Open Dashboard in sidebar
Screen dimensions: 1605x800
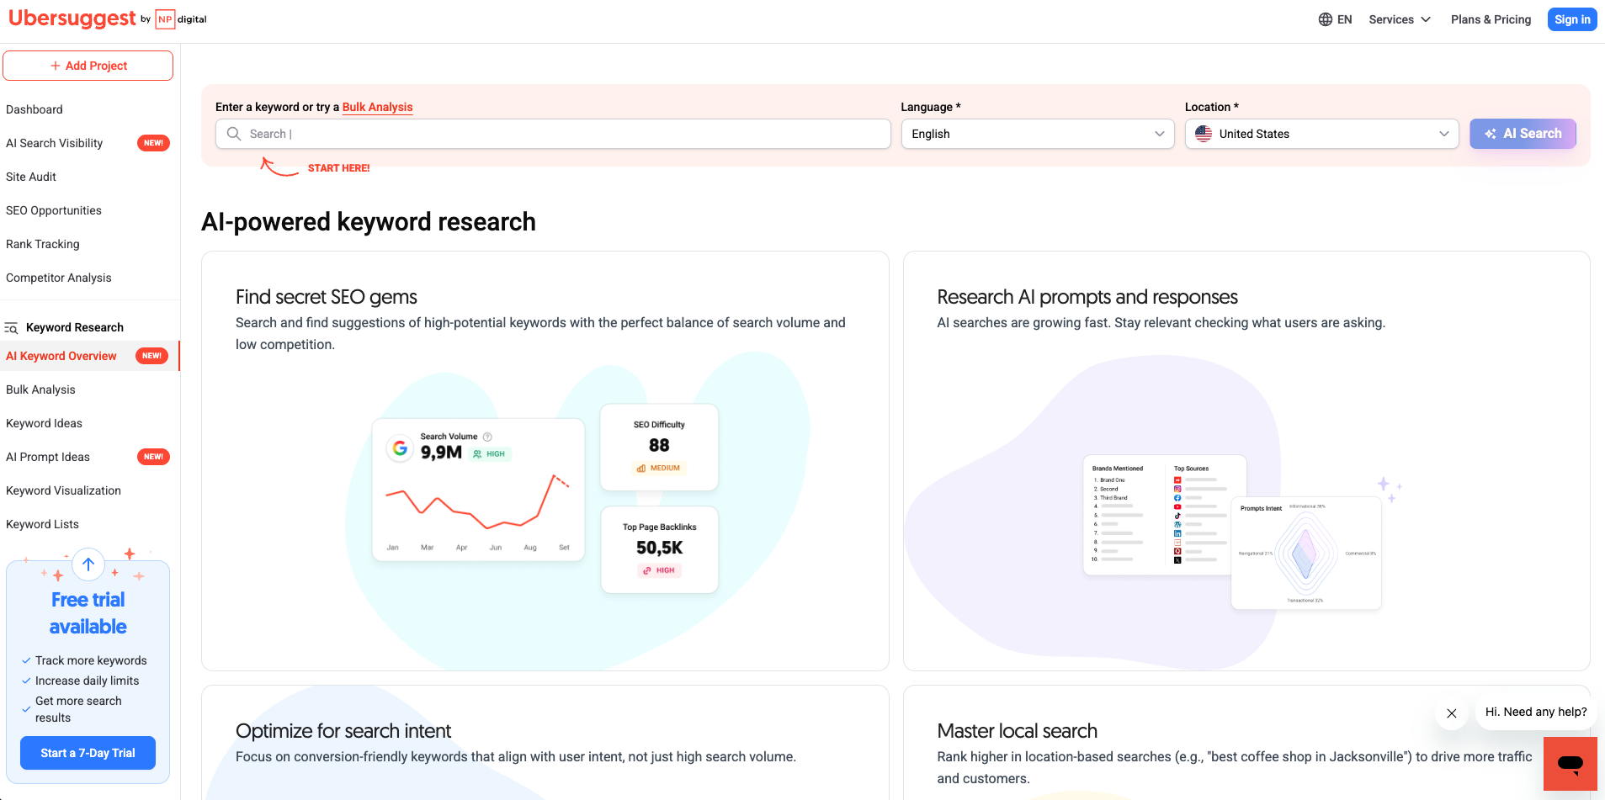tap(35, 109)
